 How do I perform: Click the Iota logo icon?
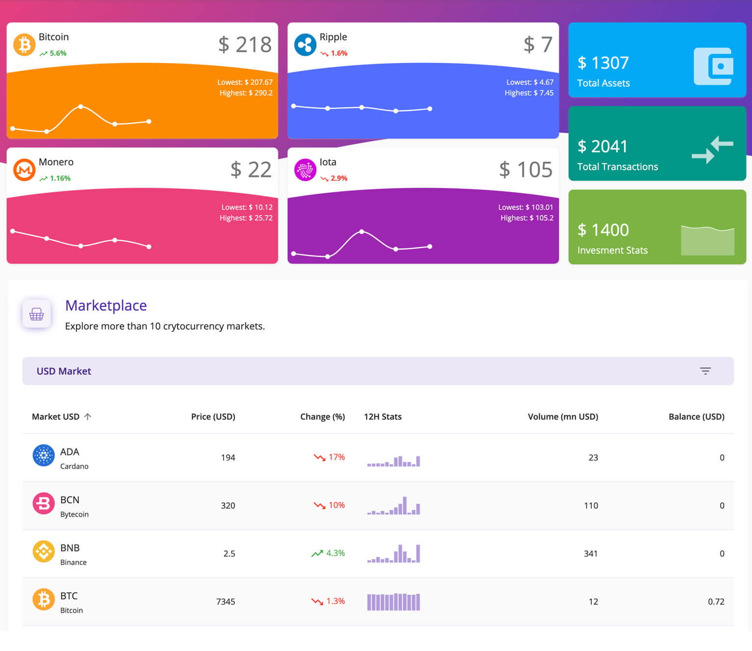click(305, 170)
